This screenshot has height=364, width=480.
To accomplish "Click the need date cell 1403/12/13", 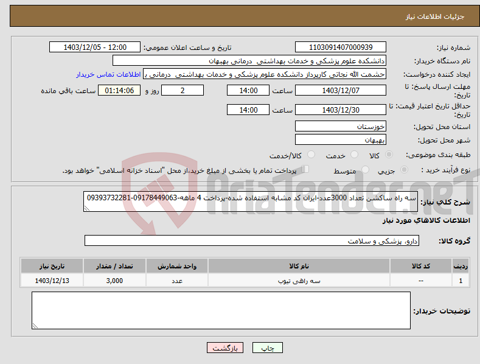I will click(x=52, y=281).
